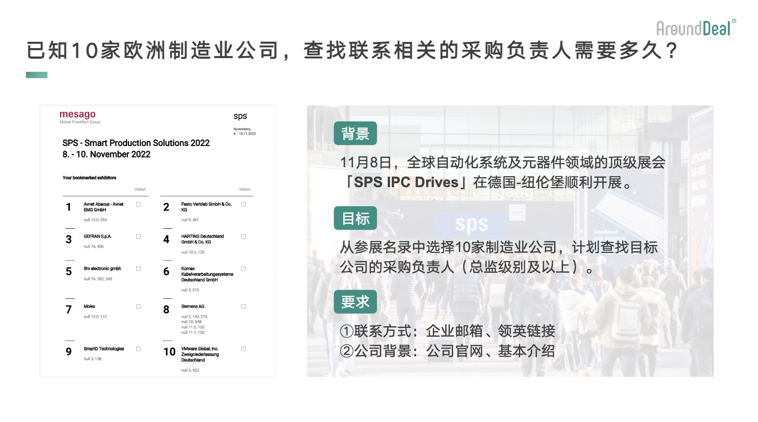Click exhibitor name Molex
The image size is (758, 422).
click(90, 306)
